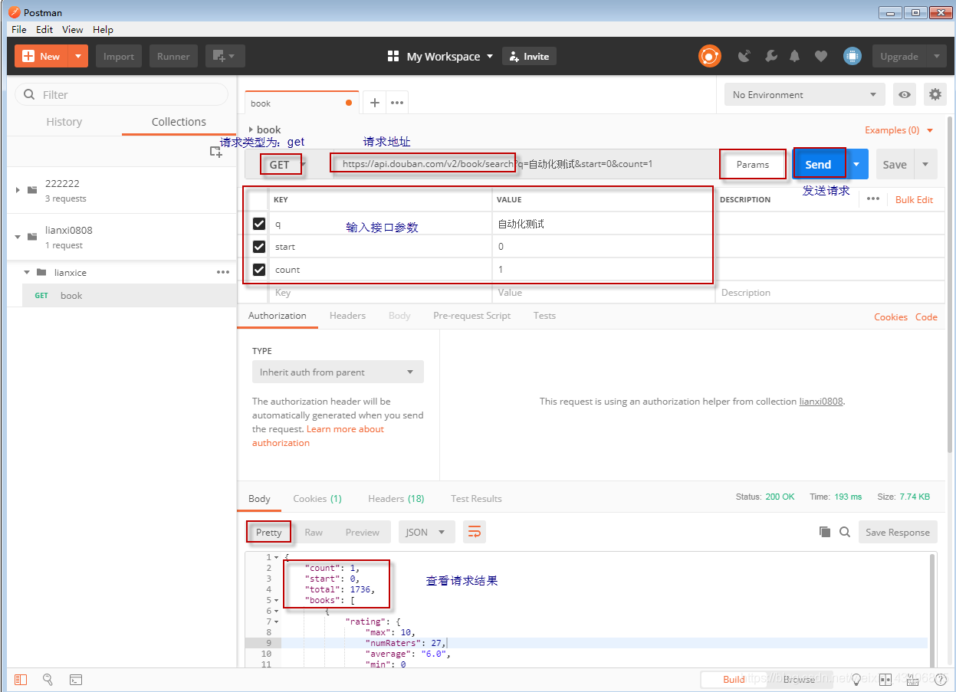Open the satellite capture requests icon
The height and width of the screenshot is (692, 956).
[744, 56]
